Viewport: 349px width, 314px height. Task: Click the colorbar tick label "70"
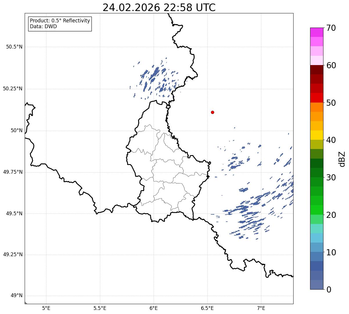(331, 28)
